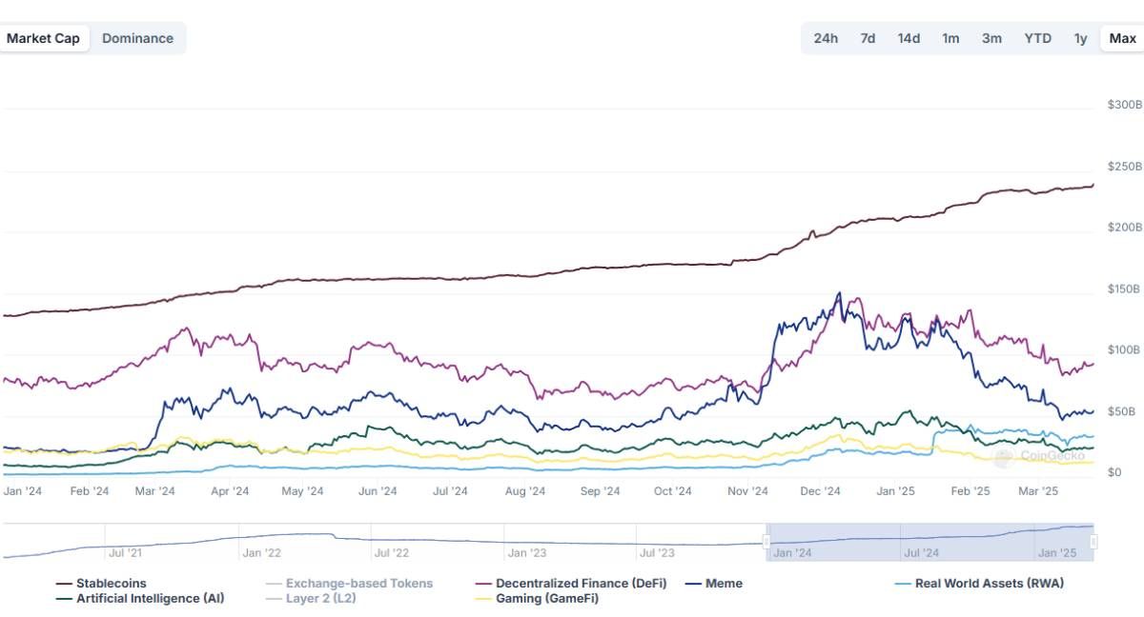Image resolution: width=1144 pixels, height=617 pixels.
Task: Hide the Real World Assets (RWA) series
Action: click(x=991, y=583)
